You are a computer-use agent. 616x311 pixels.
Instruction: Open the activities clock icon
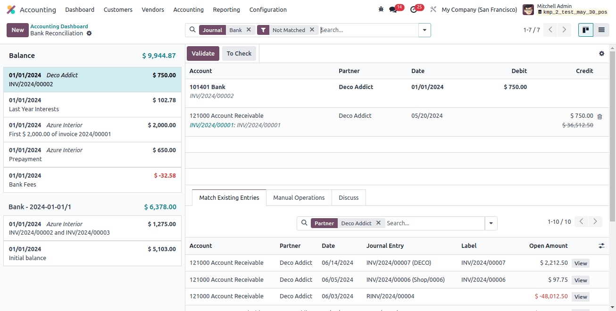(x=414, y=9)
